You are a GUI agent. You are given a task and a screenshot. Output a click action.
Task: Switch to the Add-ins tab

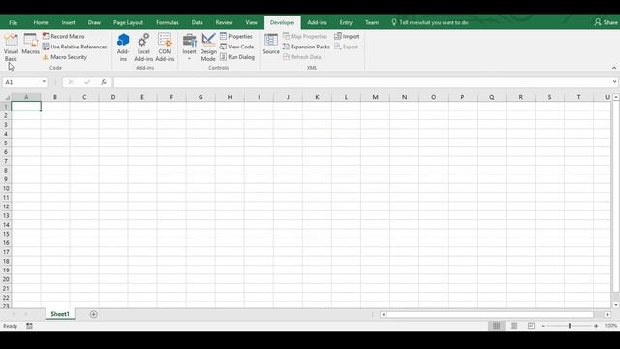tap(317, 22)
